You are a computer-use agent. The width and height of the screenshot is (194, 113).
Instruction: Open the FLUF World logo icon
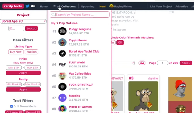click(x=63, y=64)
